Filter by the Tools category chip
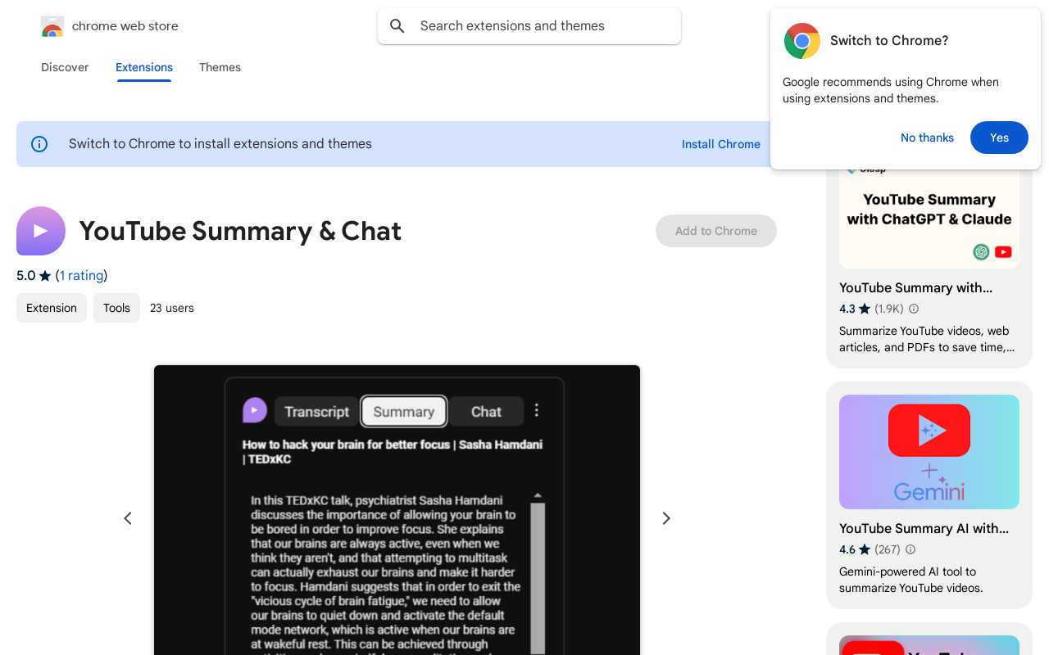Viewport: 1049px width, 655px height. pos(116,308)
